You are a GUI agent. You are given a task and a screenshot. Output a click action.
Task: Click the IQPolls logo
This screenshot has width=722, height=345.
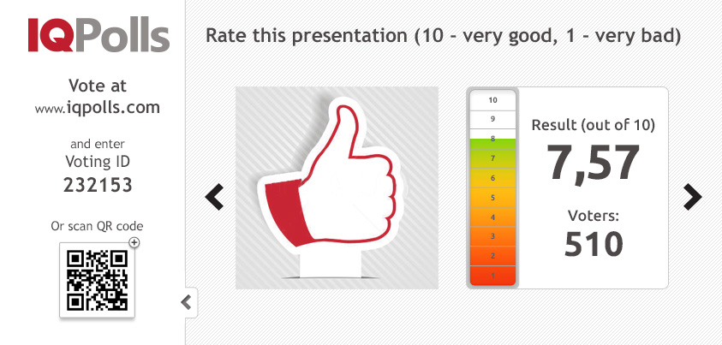tap(98, 35)
